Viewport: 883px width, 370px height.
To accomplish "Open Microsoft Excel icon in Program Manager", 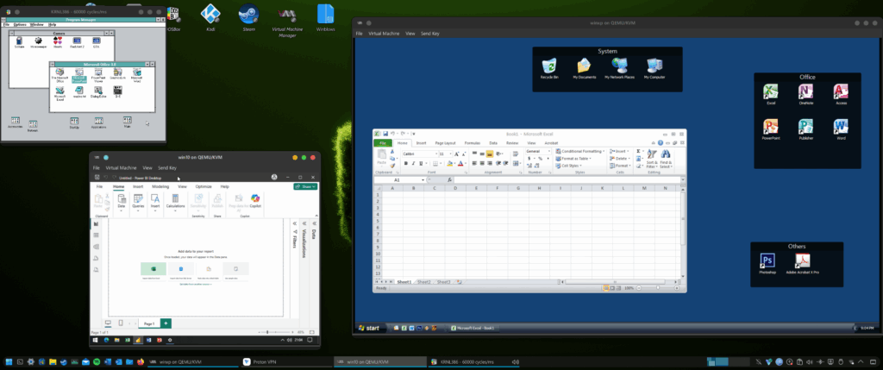I will [x=60, y=93].
